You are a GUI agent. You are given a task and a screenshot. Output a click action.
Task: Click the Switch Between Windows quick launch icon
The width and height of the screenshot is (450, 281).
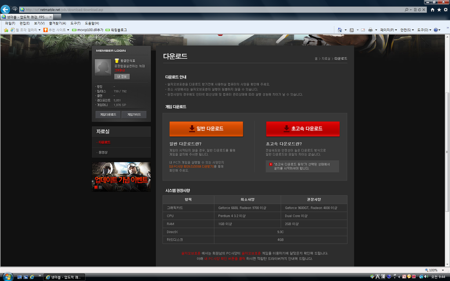(26, 277)
